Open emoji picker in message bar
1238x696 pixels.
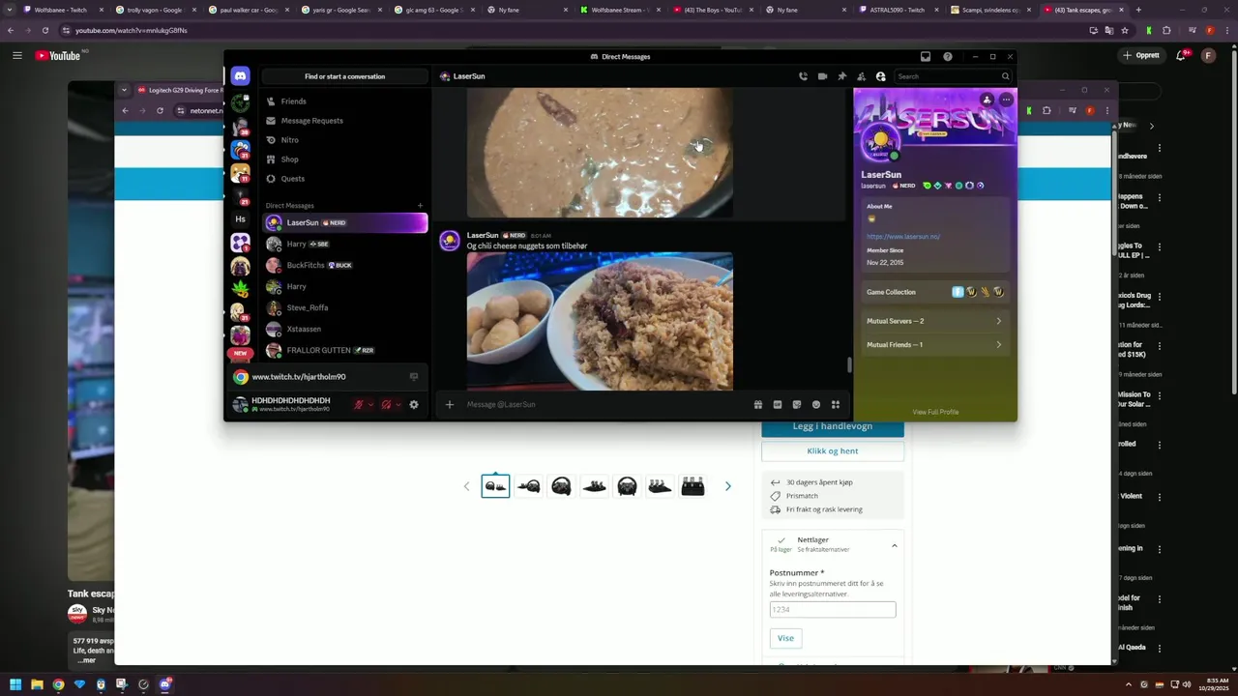click(x=816, y=404)
